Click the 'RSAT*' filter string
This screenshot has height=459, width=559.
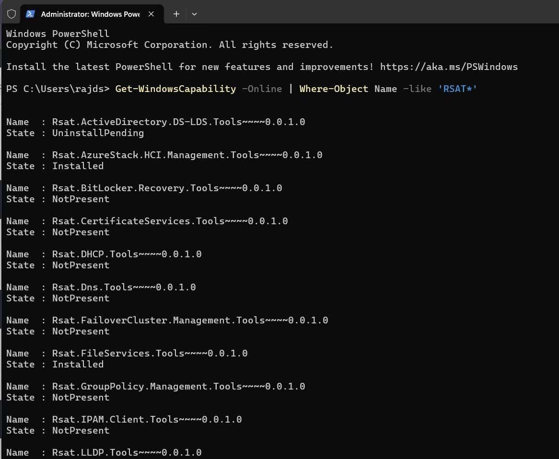458,89
